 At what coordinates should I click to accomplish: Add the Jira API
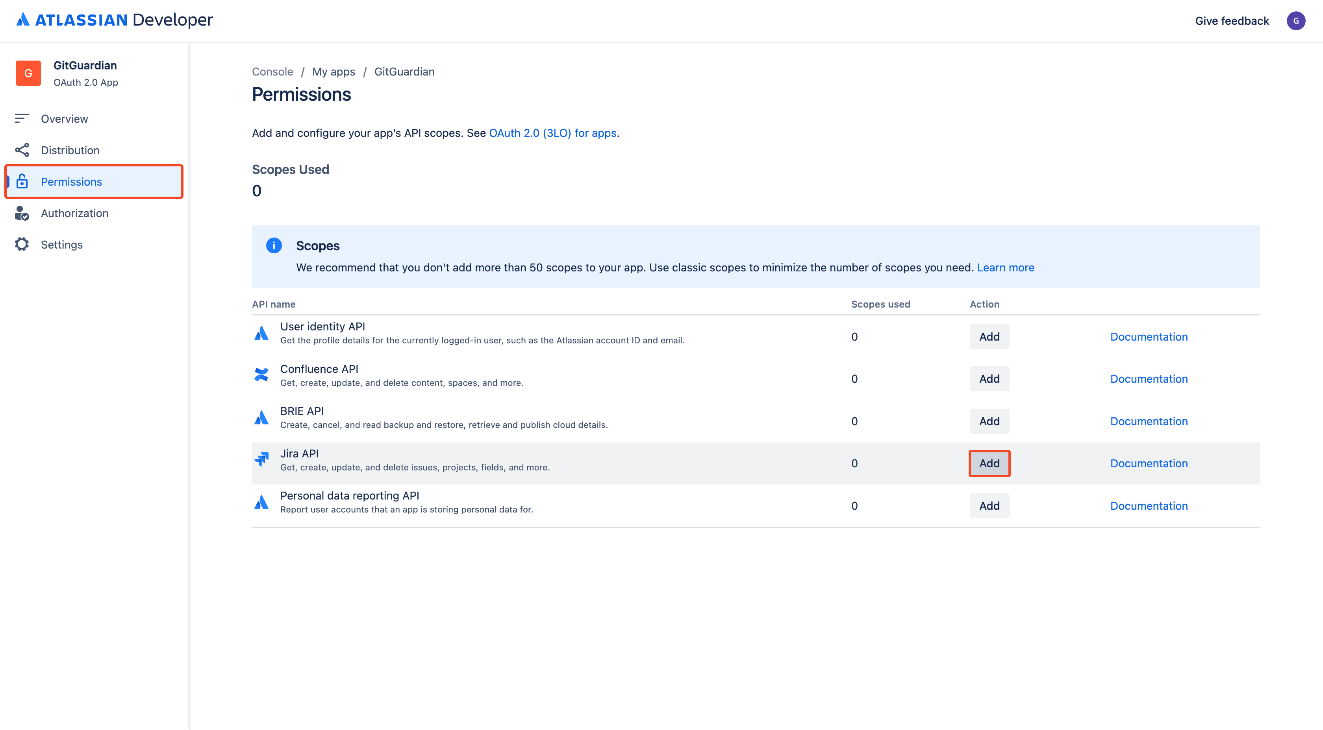(989, 463)
